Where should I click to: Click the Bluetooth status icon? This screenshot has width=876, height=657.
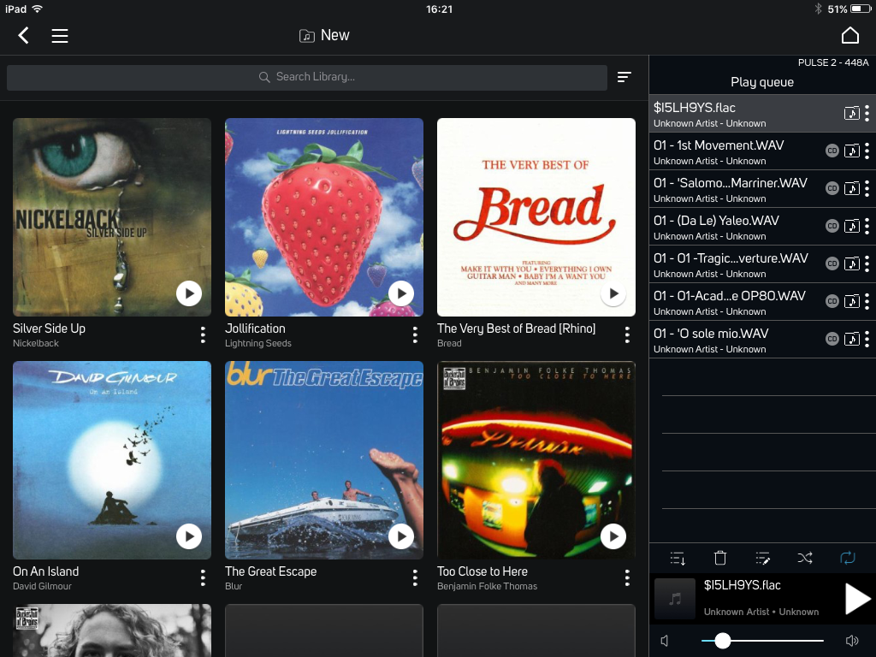click(819, 9)
